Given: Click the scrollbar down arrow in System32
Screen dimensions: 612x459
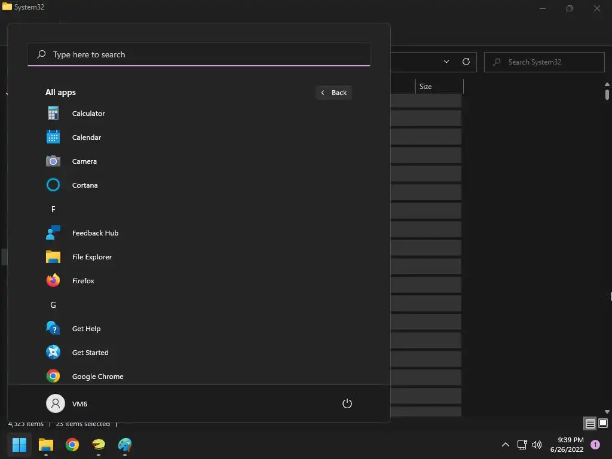Looking at the screenshot, I should [607, 411].
